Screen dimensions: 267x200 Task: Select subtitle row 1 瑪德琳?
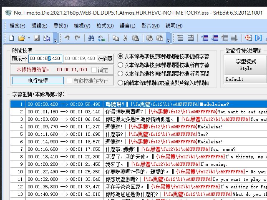point(139,104)
